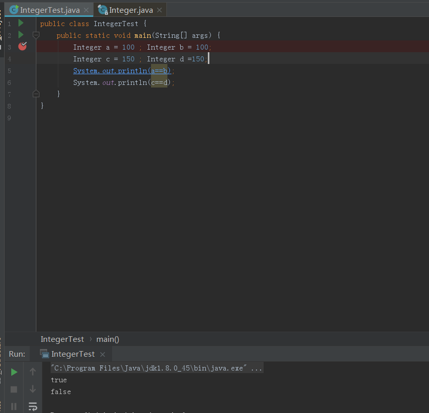Click the window icon on the IntegerTest run tab
The image size is (429, 413).
(x=45, y=354)
